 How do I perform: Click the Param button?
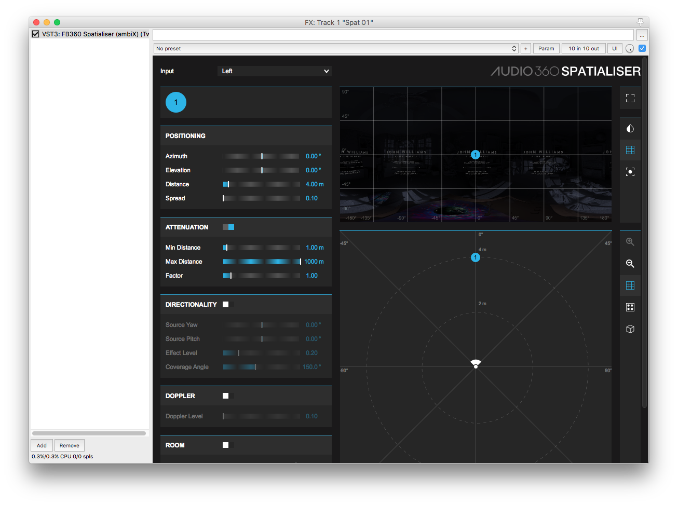pyautogui.click(x=546, y=48)
